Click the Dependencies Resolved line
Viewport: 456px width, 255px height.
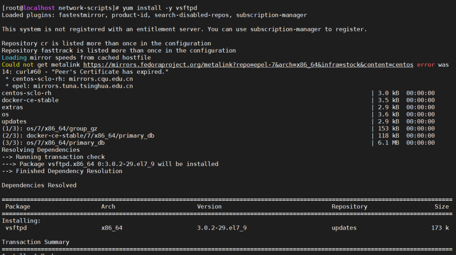point(39,185)
